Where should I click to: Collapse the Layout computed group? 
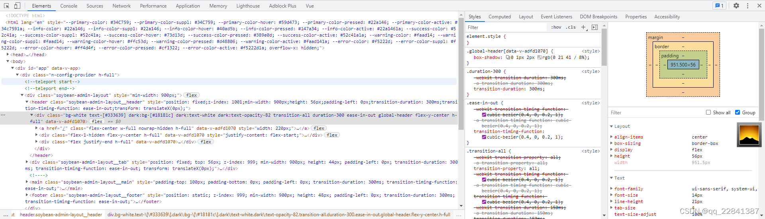click(612, 126)
